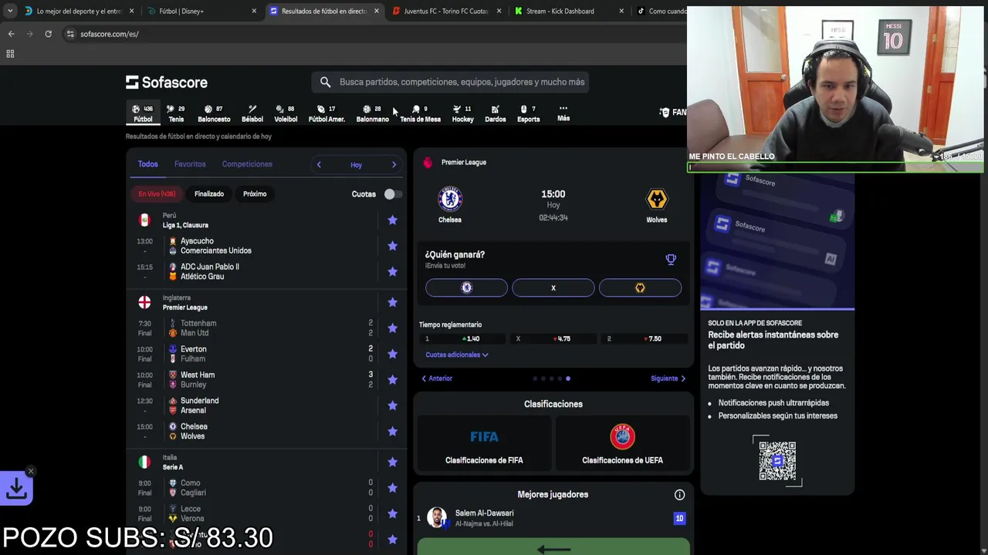This screenshot has height=555, width=988.
Task: Star the Chelsea vs Wolves match
Action: point(392,431)
